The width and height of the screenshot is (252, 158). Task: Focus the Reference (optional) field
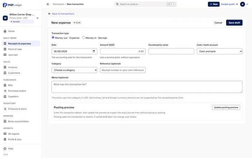click(123, 70)
